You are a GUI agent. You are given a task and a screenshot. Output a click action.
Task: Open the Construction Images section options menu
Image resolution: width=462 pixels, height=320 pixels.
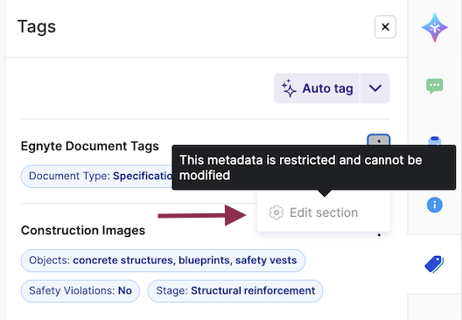click(379, 234)
